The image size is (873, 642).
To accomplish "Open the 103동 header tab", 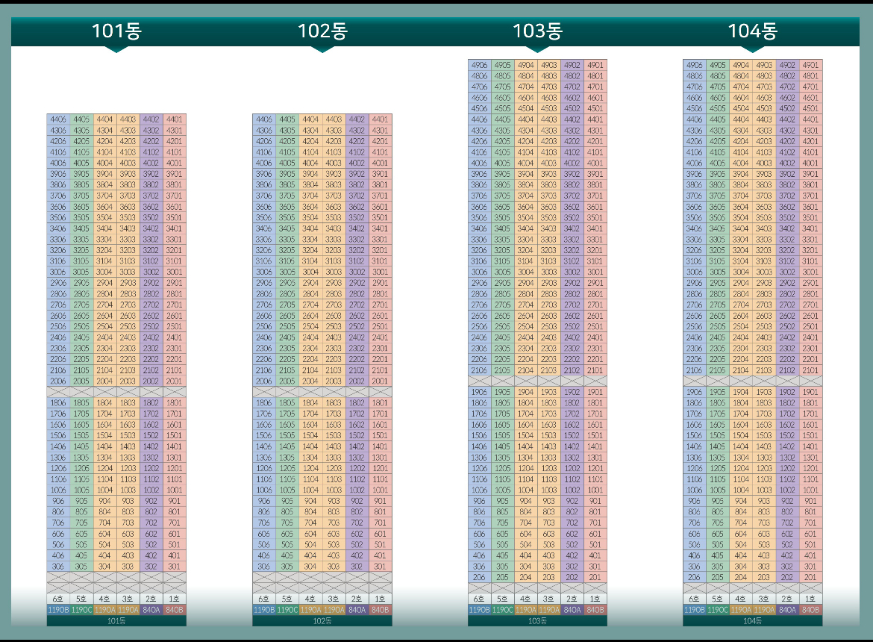I will (x=537, y=31).
